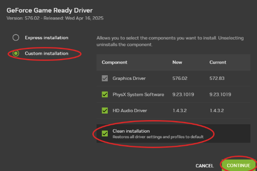Select the Express installation radio button
The image size is (257, 171).
point(16,37)
